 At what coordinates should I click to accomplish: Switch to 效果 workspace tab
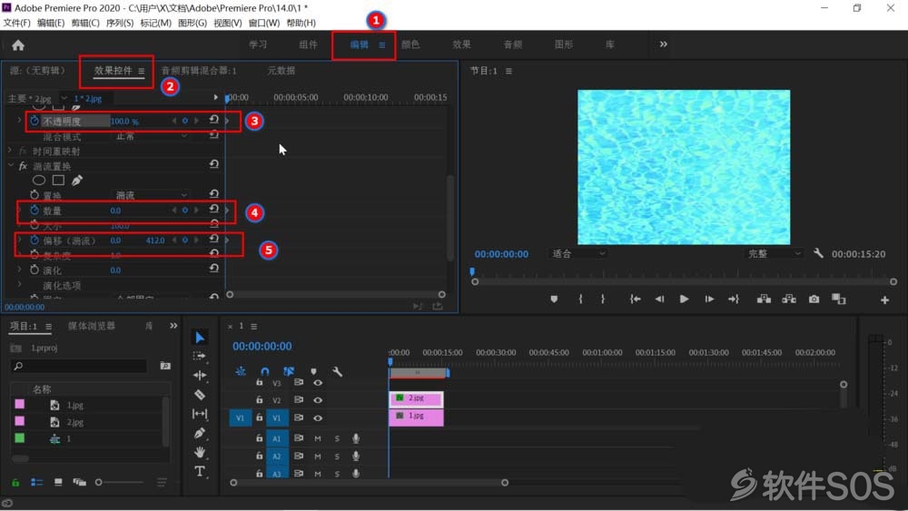tap(461, 44)
